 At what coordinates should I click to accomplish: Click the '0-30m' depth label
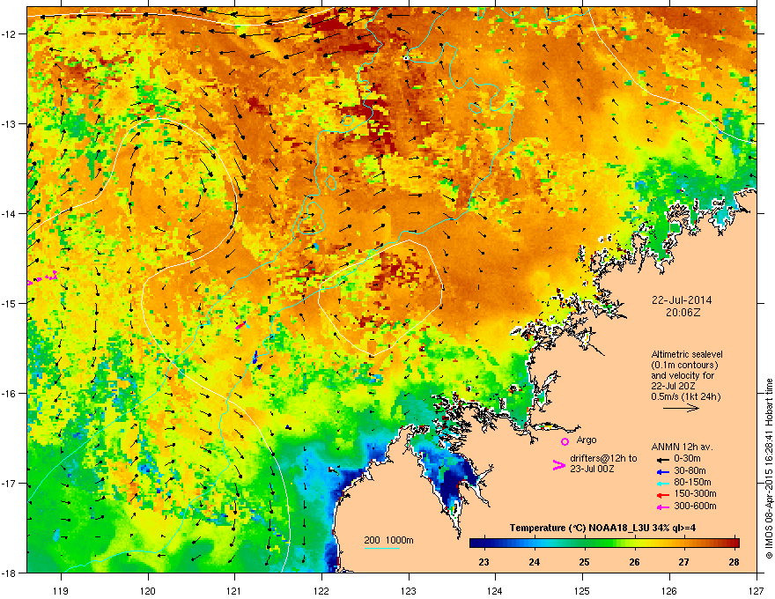tap(687, 459)
